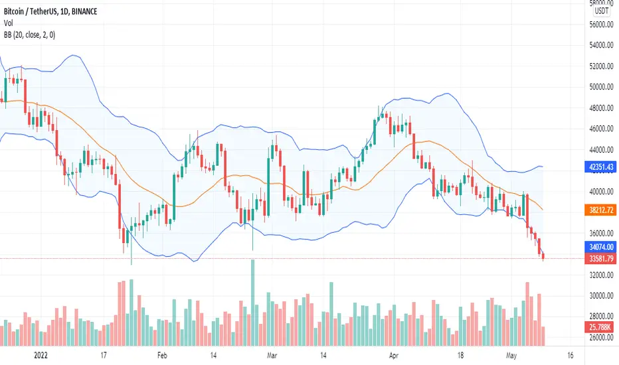Screen dimensions: 619x365
Task: Click the Apr label on the time axis
Action: 394,355
